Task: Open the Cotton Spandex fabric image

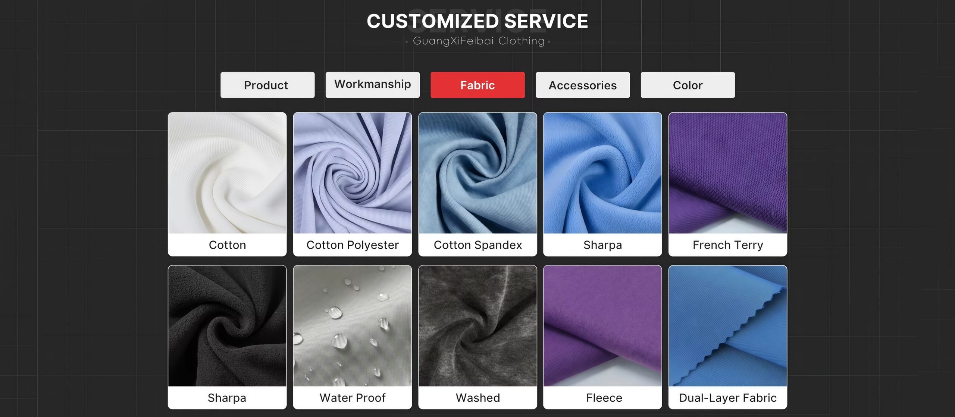Action: [477, 173]
